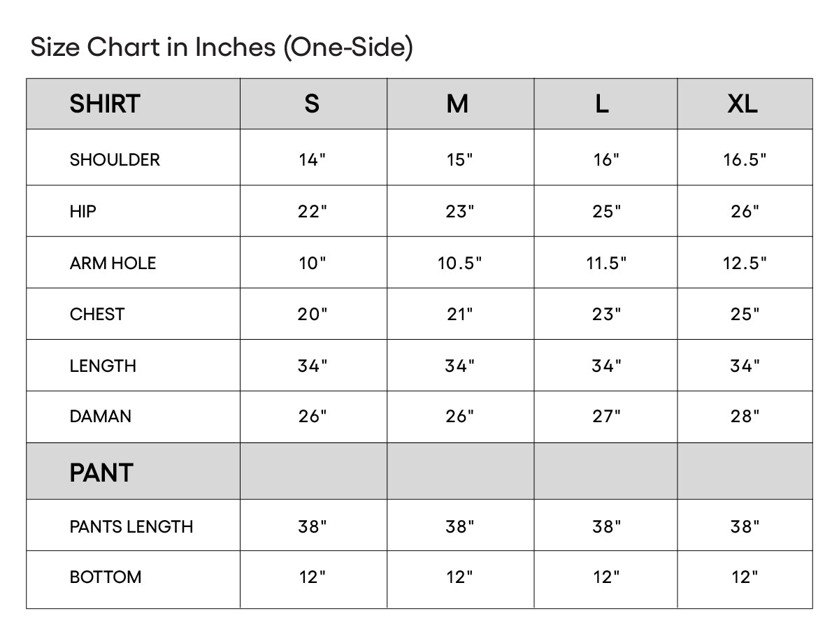This screenshot has height=634, width=839.
Task: Click the 16.5" shoulder value for XL
Action: [x=745, y=159]
